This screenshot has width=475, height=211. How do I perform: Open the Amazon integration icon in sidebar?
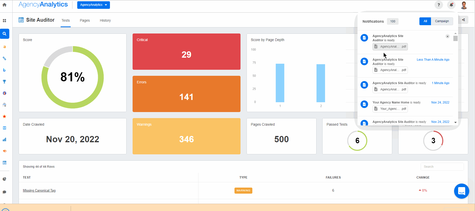click(4, 47)
